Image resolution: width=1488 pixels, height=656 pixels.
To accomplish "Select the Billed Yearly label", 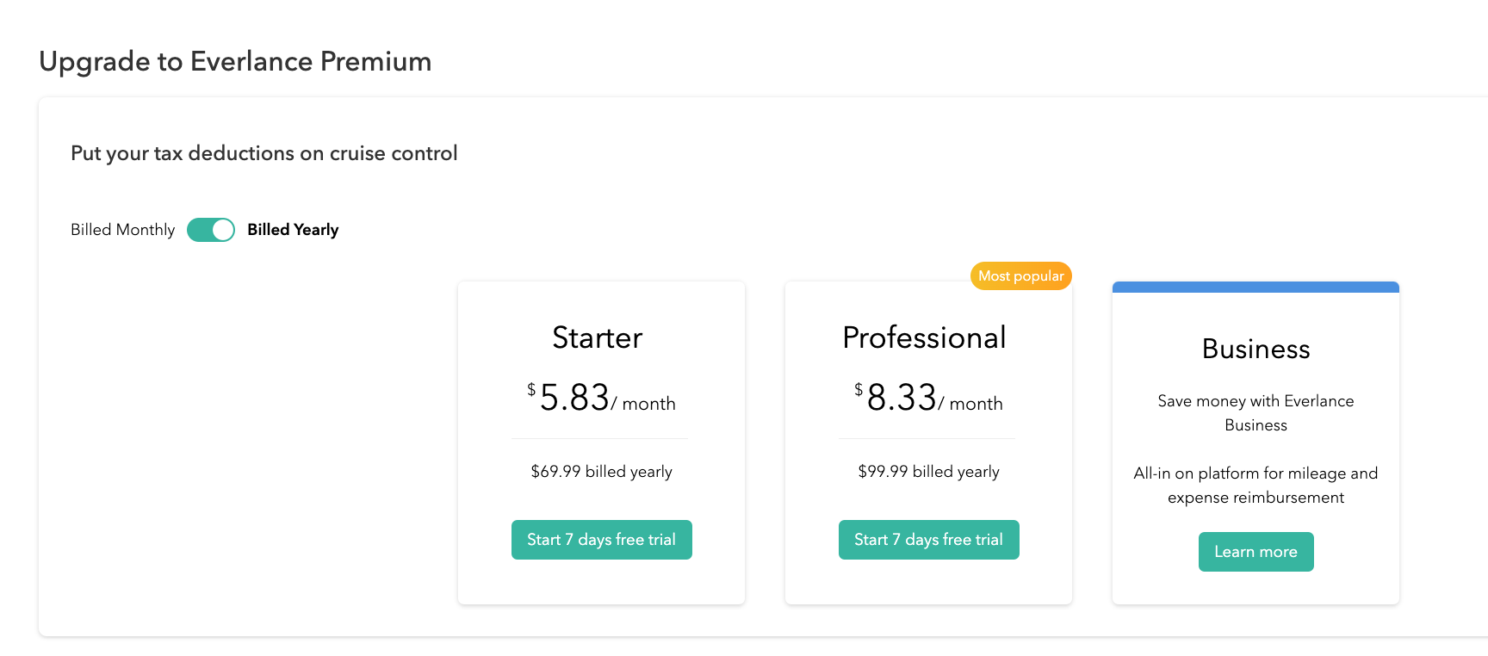I will (x=293, y=230).
